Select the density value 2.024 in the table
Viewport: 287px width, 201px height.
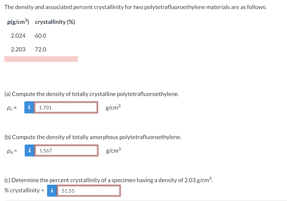pos(18,36)
